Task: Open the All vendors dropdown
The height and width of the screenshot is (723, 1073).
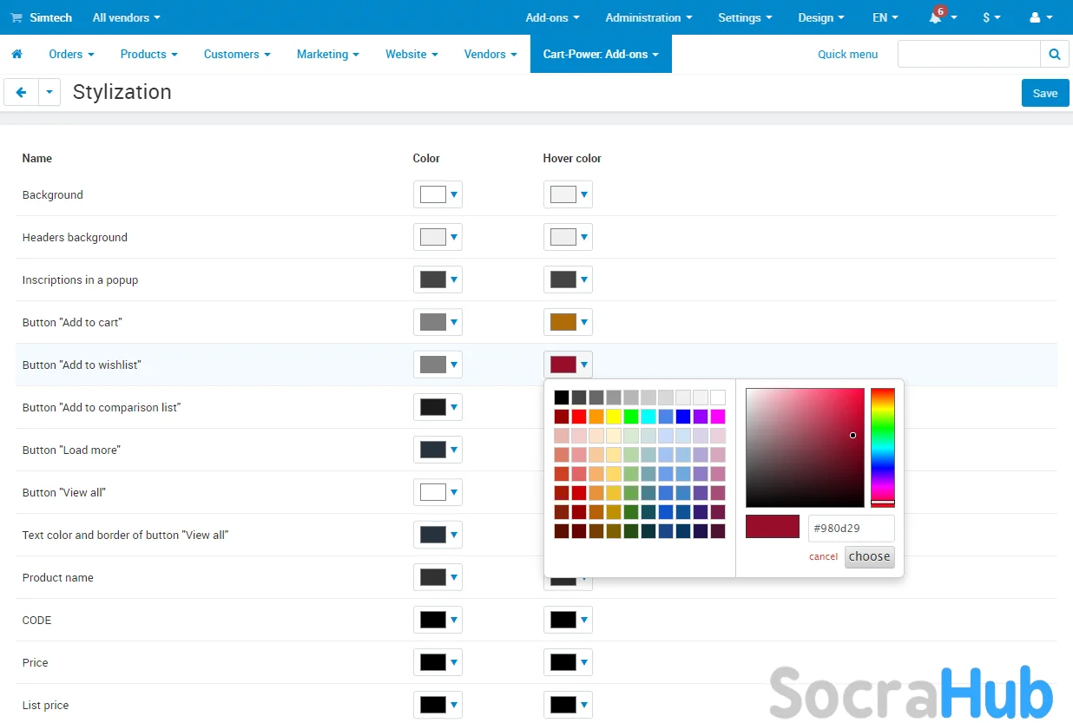Action: coord(126,17)
